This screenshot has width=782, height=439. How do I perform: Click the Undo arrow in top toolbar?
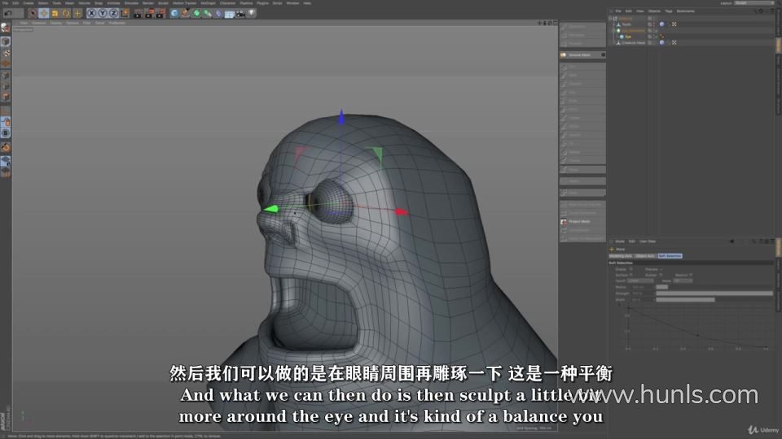(8, 14)
